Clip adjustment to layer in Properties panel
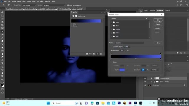The width and height of the screenshot is (189, 106). [x=87, y=54]
